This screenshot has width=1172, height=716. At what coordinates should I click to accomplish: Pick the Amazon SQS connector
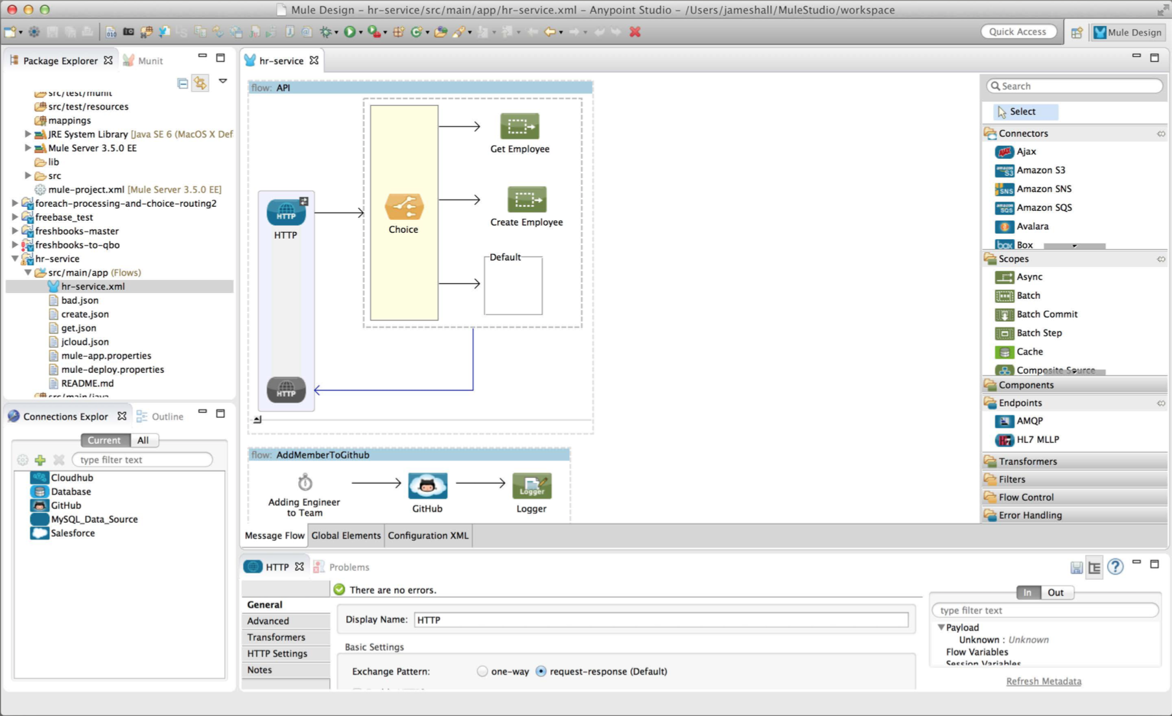pyautogui.click(x=1033, y=208)
